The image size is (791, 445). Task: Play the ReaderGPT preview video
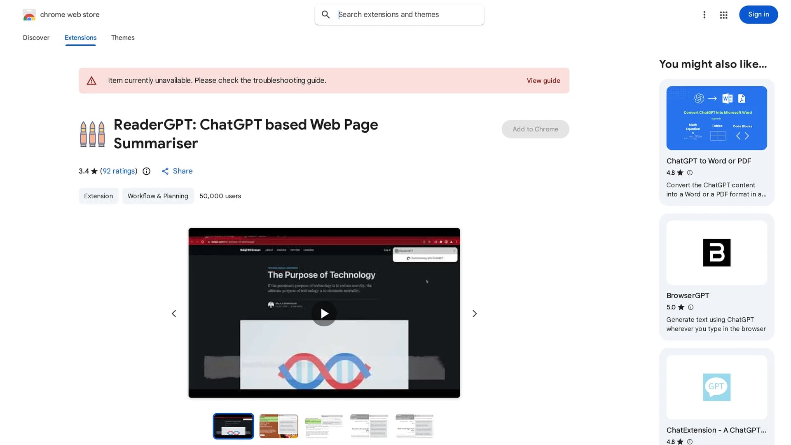click(x=324, y=314)
